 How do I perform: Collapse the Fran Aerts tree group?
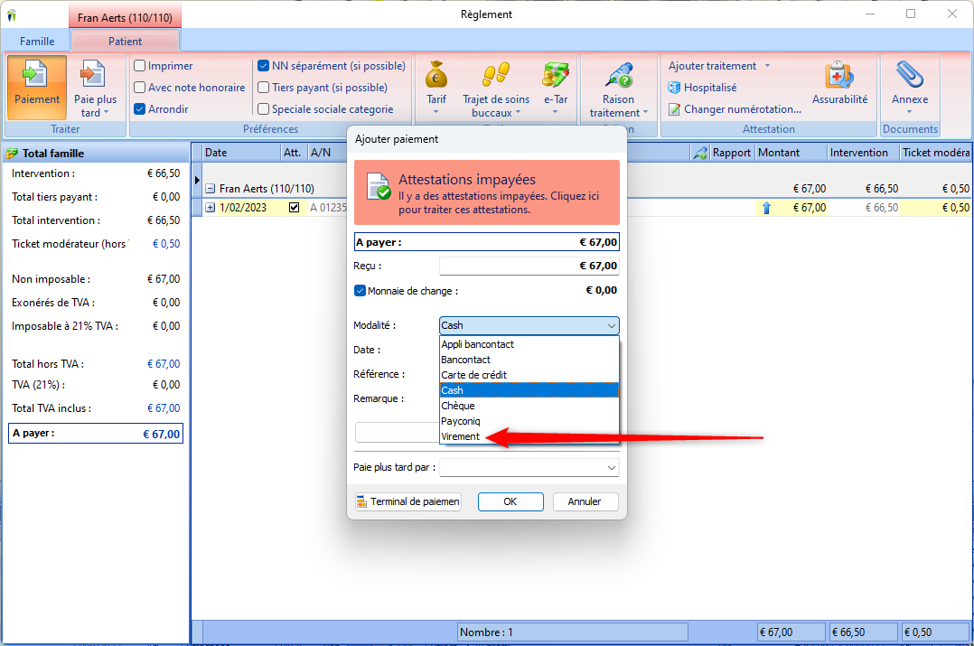coord(210,189)
